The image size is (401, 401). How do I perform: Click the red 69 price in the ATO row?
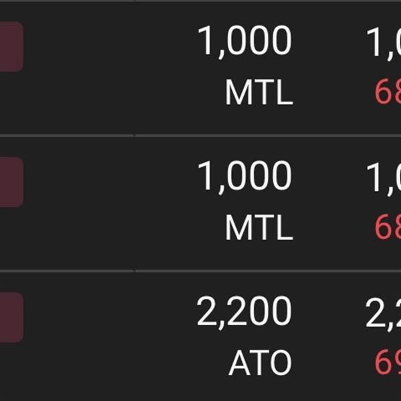pyautogui.click(x=388, y=363)
